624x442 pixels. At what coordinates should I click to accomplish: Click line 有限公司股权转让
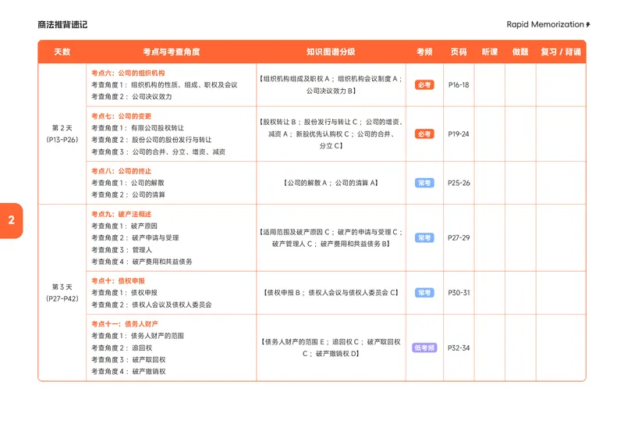click(x=138, y=128)
